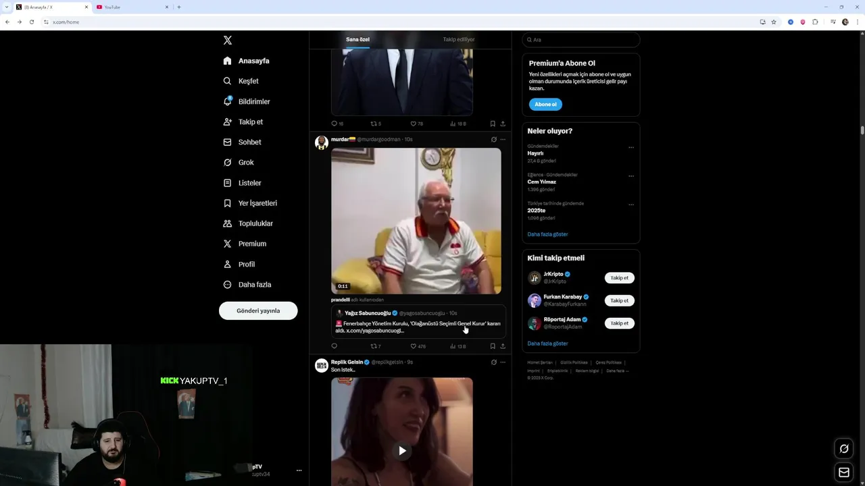
Task: Open JrKripto profile avatar
Action: coord(535,278)
